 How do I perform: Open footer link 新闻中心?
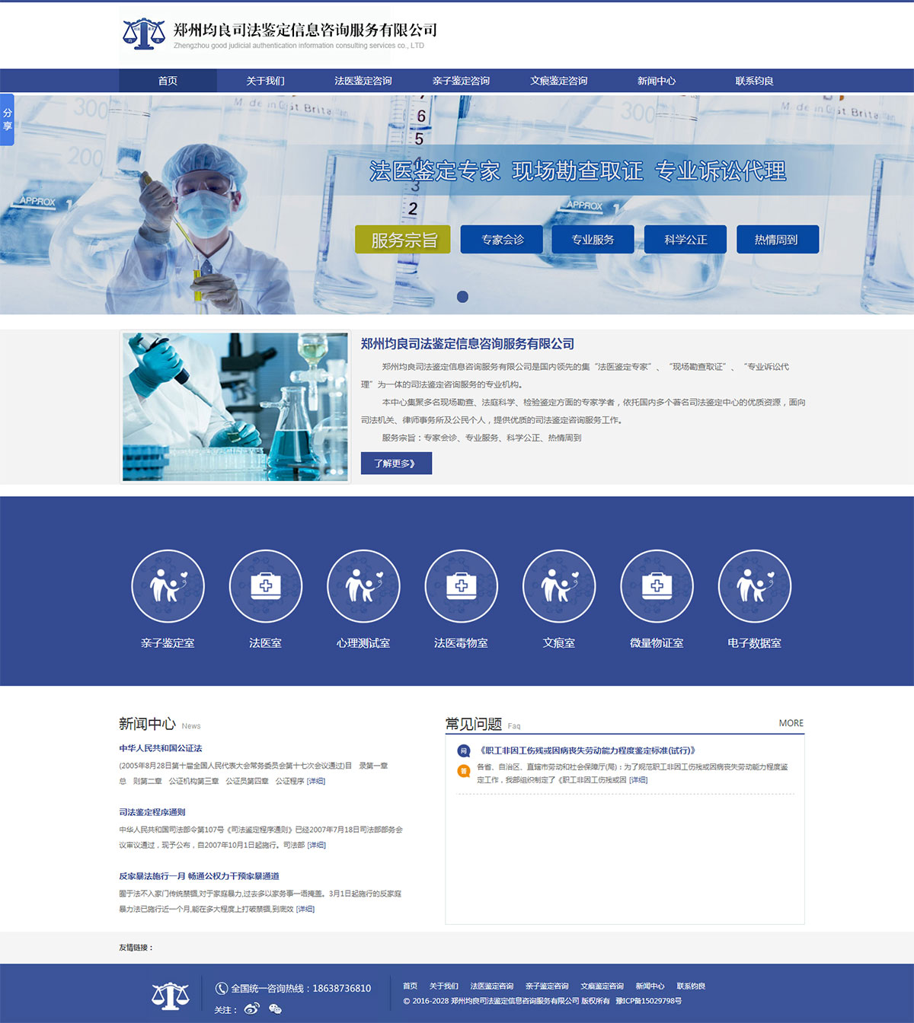(x=650, y=986)
